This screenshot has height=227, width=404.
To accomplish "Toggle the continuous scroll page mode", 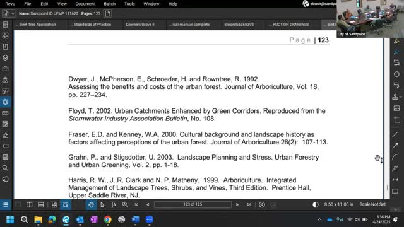I will (x=66, y=204).
